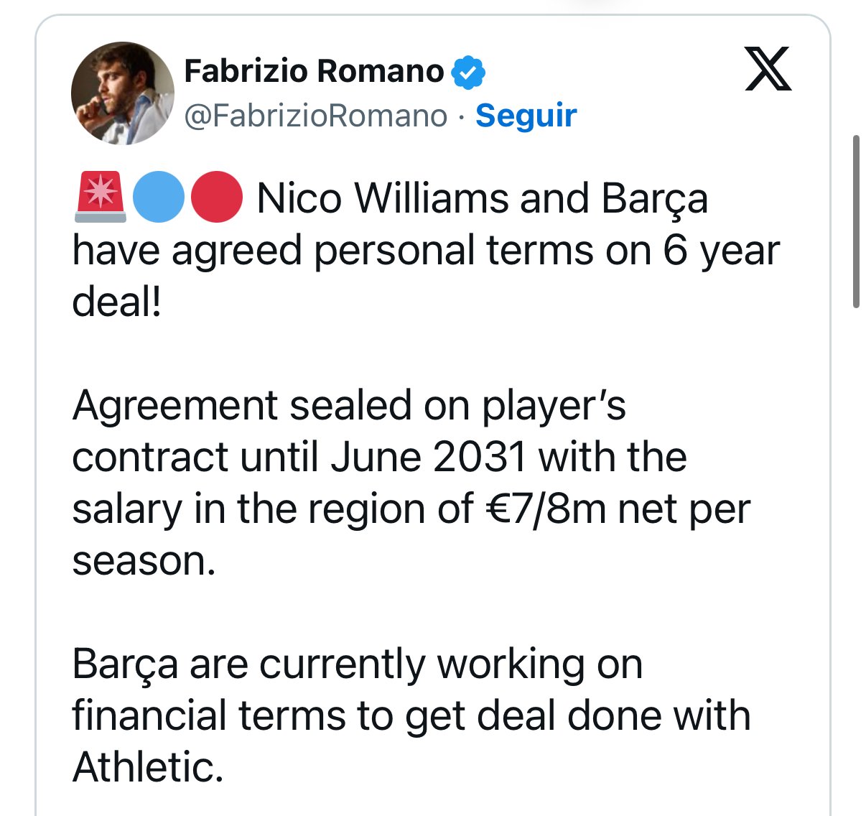Click the blue verified badge
866x816 pixels.
coord(468,72)
